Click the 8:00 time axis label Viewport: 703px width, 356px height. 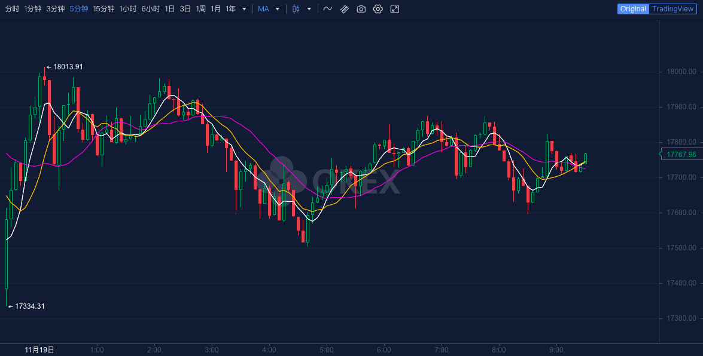(x=498, y=350)
